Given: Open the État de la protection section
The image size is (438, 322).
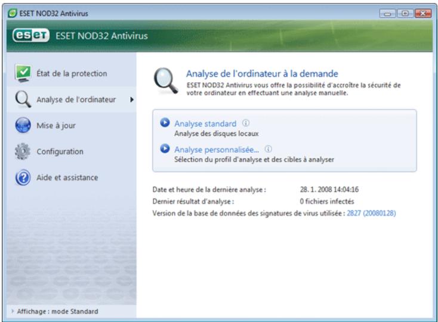Looking at the screenshot, I should (72, 73).
